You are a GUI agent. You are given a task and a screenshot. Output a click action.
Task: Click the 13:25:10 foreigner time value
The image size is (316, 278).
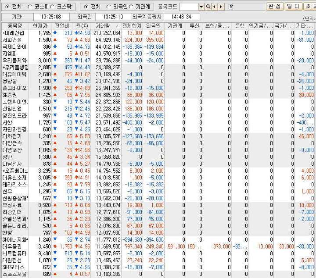click(x=113, y=17)
